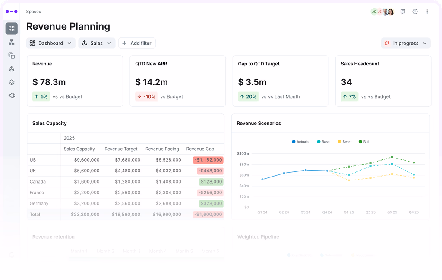
Task: Open the Dashboard view dropdown
Action: pyautogui.click(x=51, y=43)
